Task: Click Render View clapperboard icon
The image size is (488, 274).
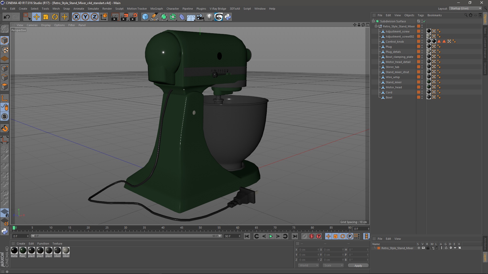Action: pos(115,17)
